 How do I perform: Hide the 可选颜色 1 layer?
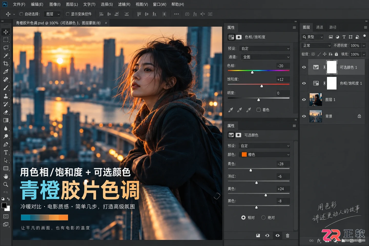point(304,67)
